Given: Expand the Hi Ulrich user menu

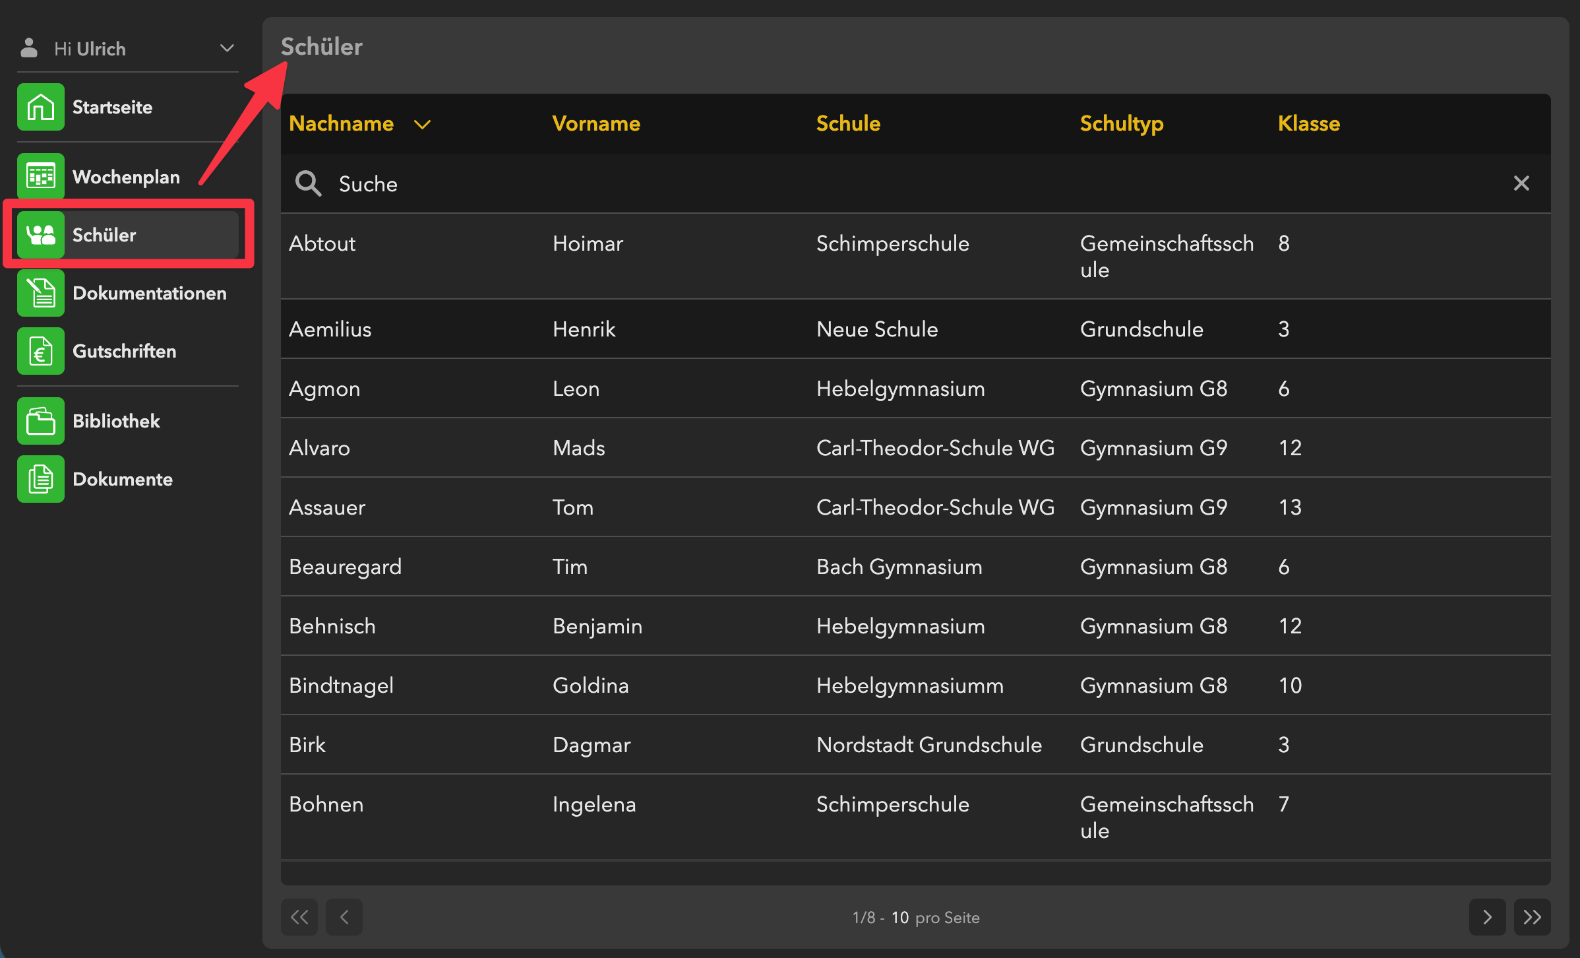Looking at the screenshot, I should [x=226, y=48].
